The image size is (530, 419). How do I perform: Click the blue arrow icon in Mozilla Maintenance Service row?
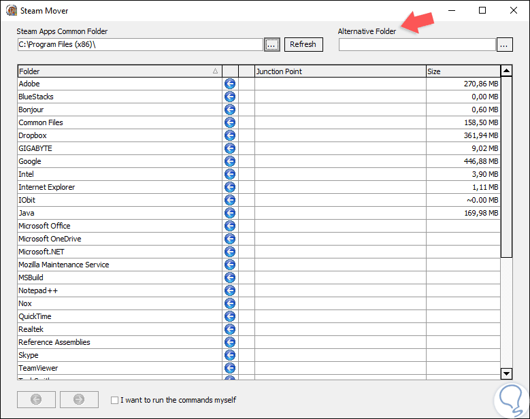pyautogui.click(x=230, y=265)
